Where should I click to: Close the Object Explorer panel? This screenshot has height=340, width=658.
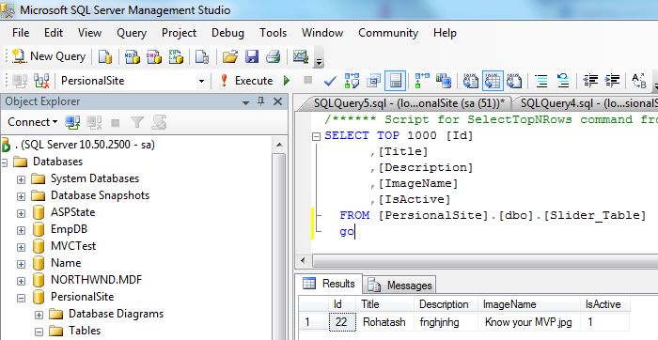[277, 101]
